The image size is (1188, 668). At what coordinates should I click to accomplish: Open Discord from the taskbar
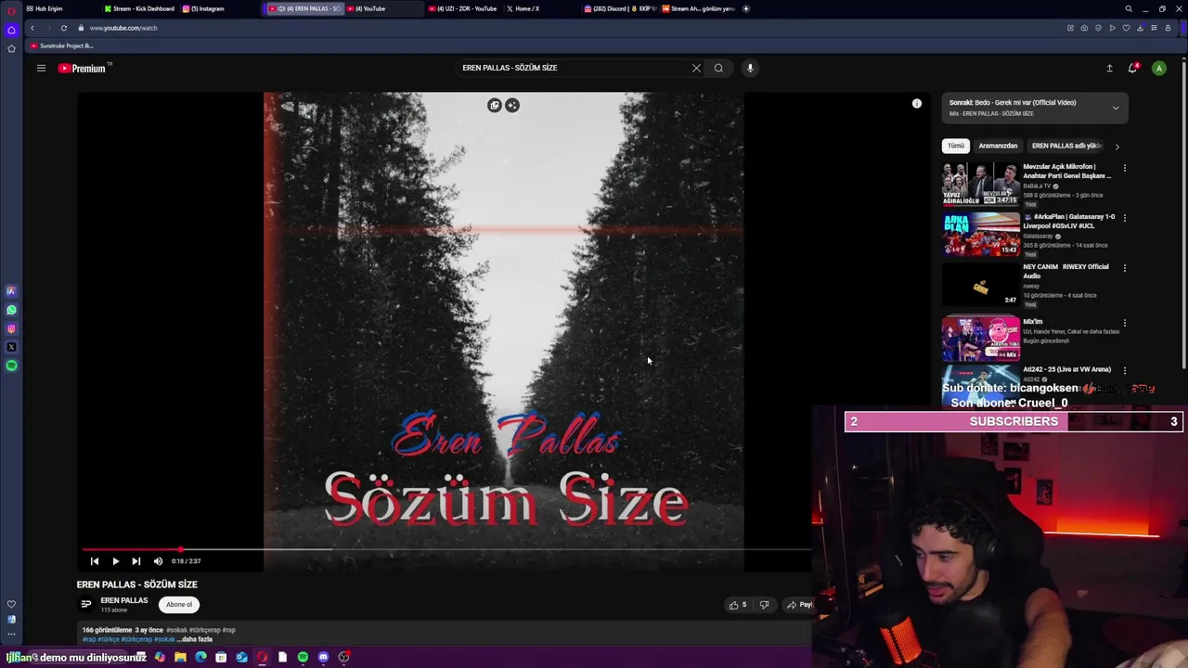(x=323, y=657)
